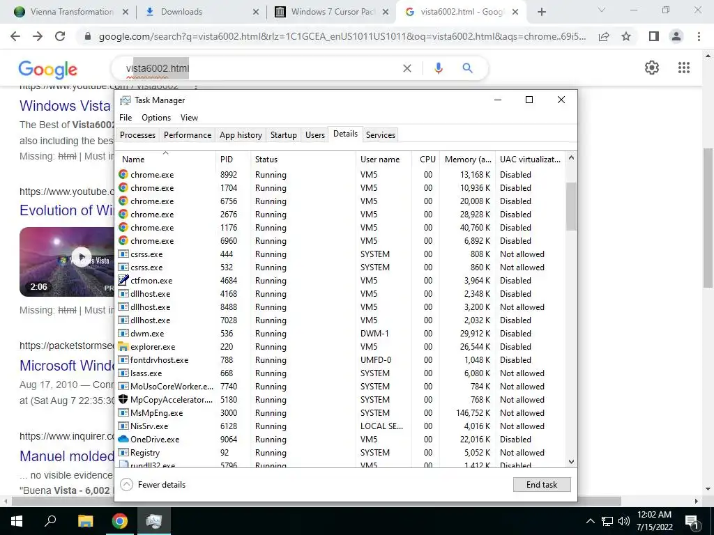Click the Chrome back arrow
This screenshot has width=714, height=535.
point(15,36)
